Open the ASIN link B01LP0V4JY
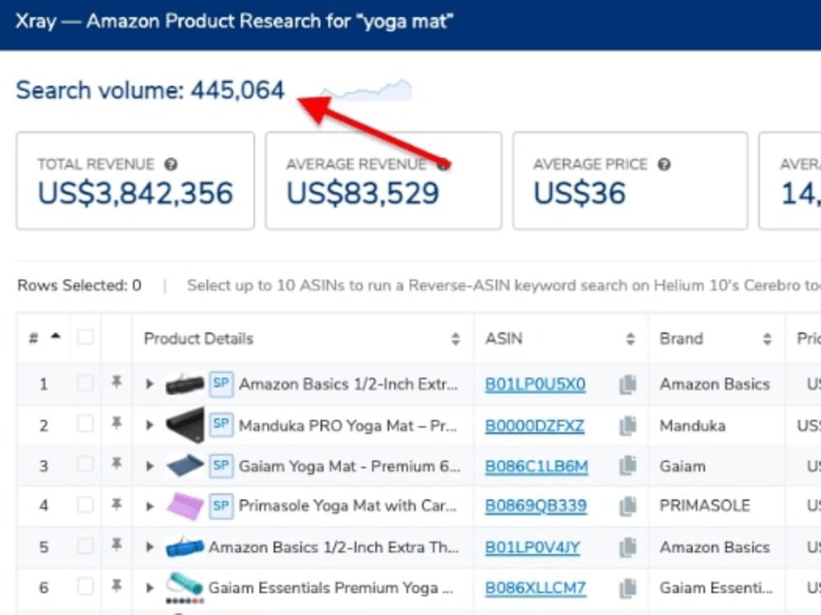This screenshot has height=615, width=821. tap(533, 547)
